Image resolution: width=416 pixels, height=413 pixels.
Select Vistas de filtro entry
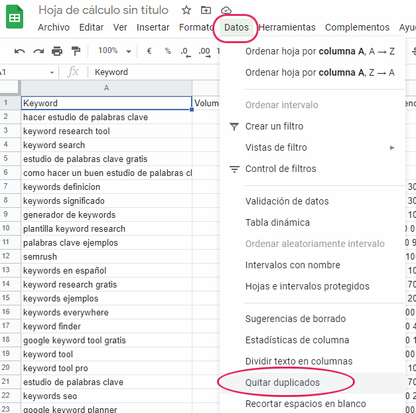pos(312,147)
